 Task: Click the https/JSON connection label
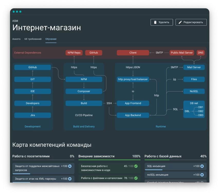click(133, 67)
